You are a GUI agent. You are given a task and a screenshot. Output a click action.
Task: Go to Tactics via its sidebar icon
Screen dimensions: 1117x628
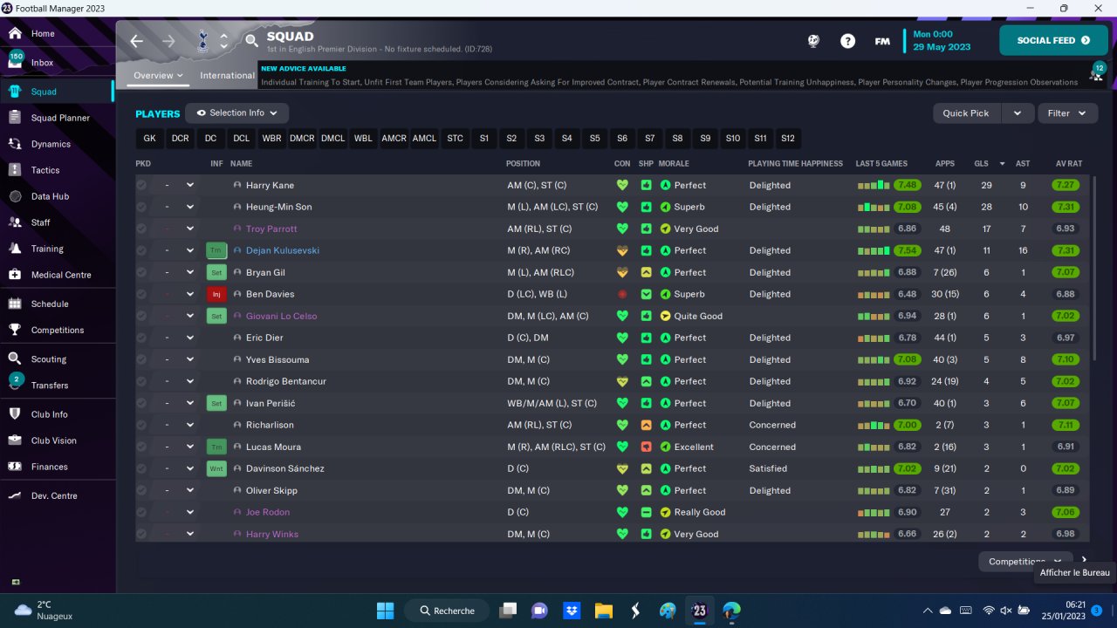coord(15,170)
